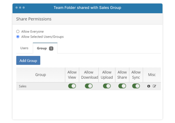This screenshot has height=123, width=175.
Task: Click the first window control dot
Action: 17,8
